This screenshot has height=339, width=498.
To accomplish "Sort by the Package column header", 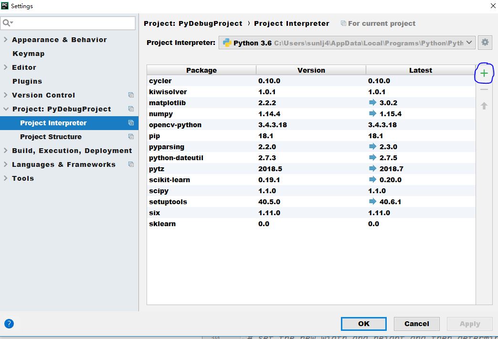I will click(201, 70).
